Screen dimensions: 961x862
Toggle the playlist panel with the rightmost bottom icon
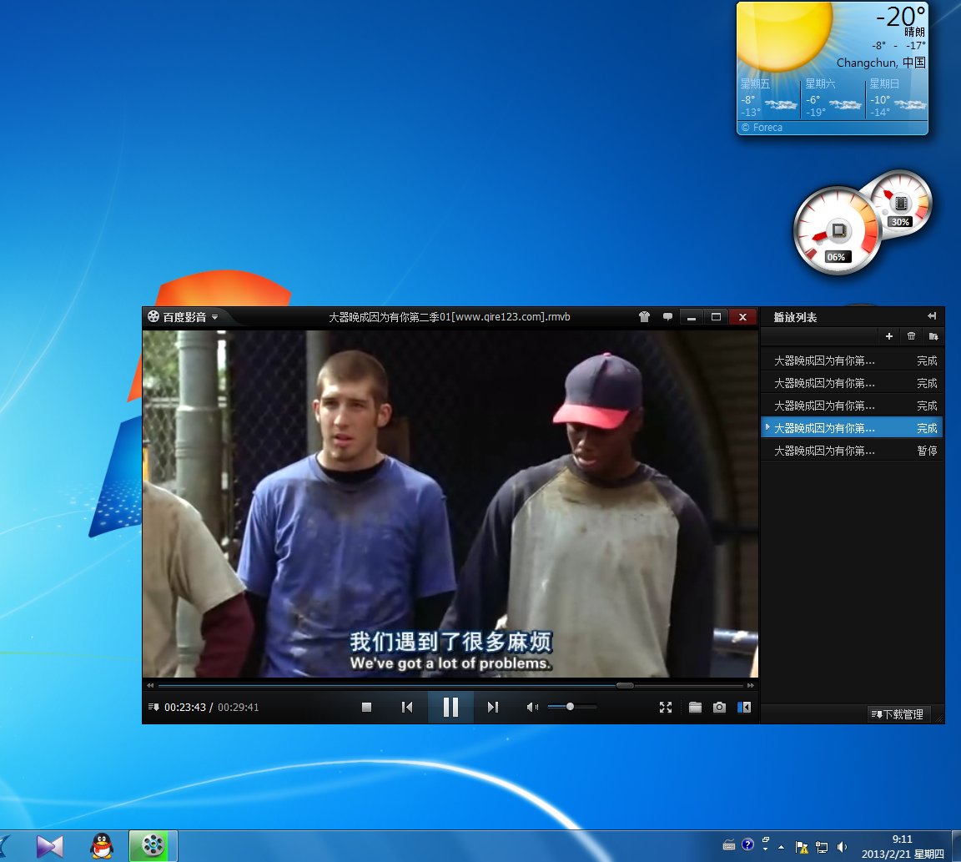tap(743, 707)
